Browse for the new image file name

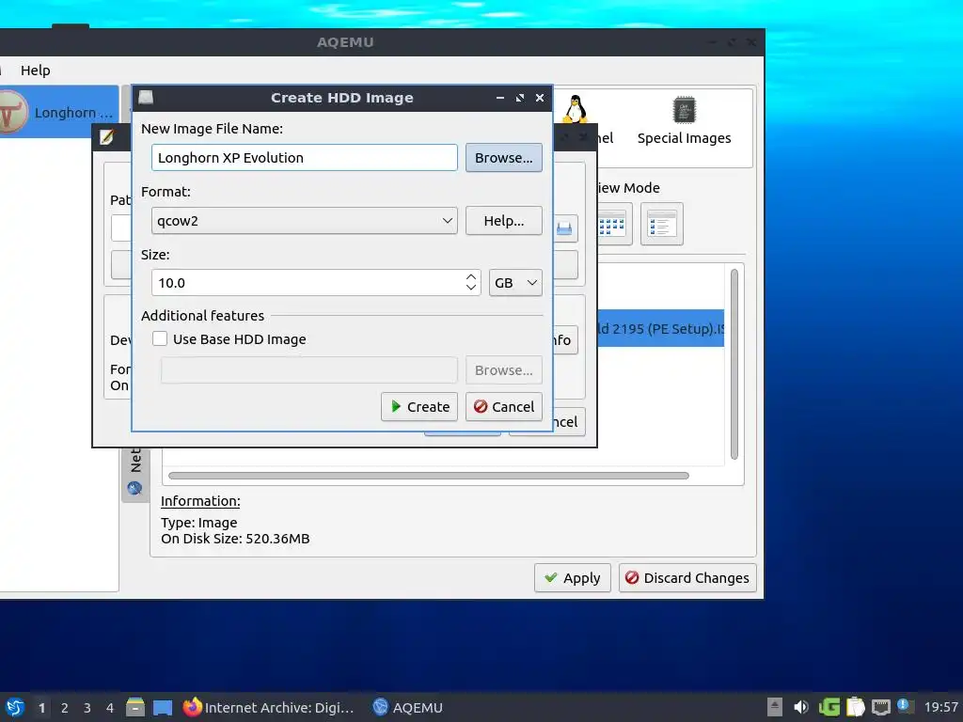point(504,158)
